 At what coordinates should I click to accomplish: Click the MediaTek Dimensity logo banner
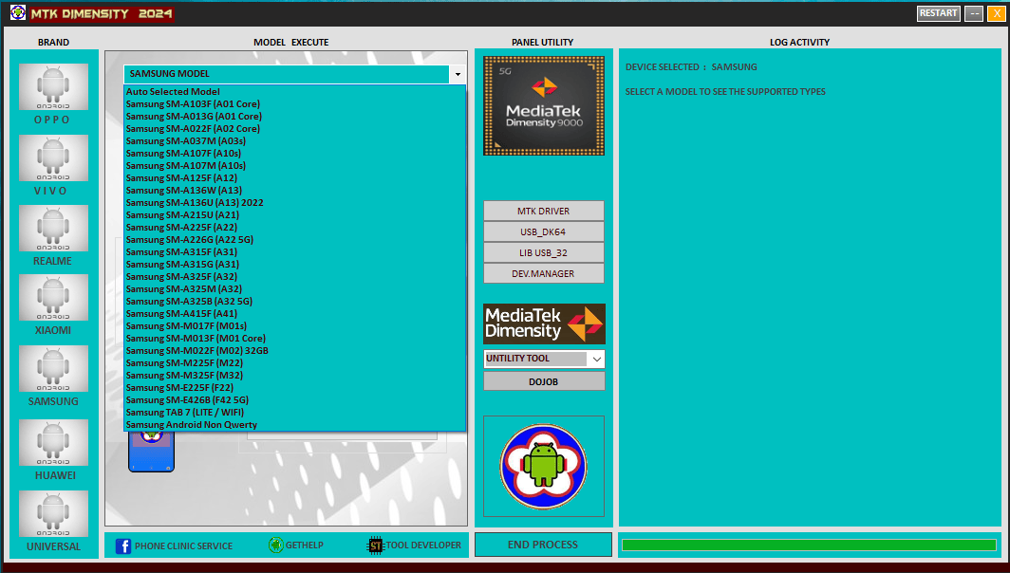click(544, 323)
